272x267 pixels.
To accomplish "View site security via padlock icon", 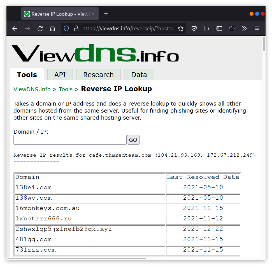I will coord(76,28).
